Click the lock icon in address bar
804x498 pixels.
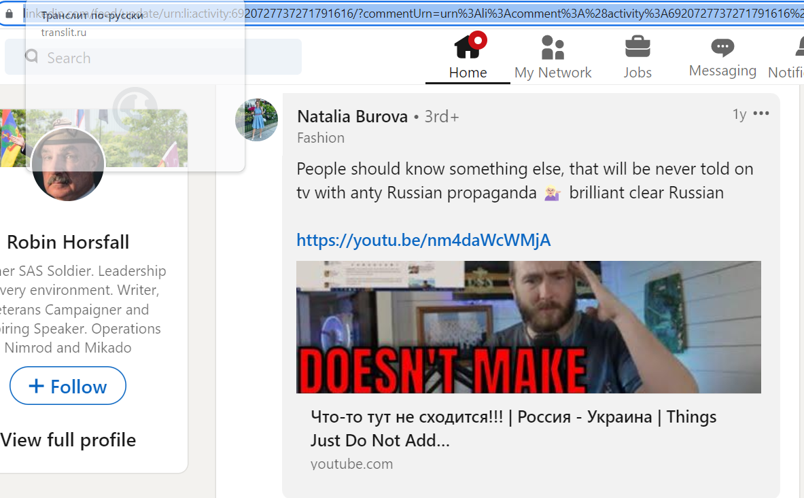10,14
